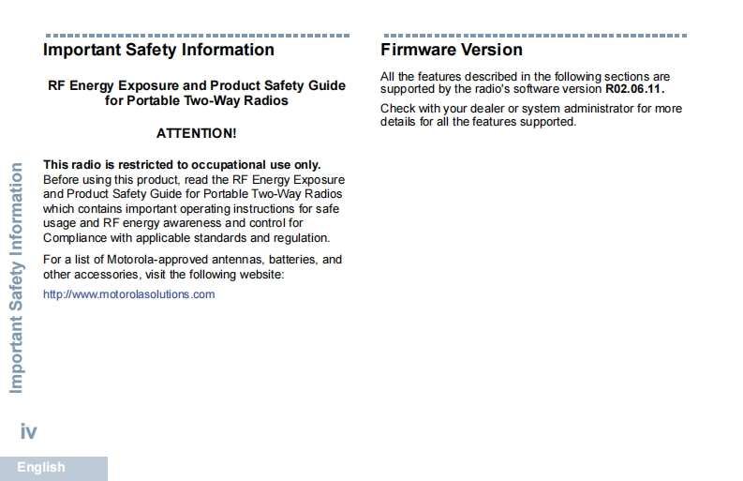Click the RF Energy Exposure guide subheading
The height and width of the screenshot is (481, 743).
click(x=197, y=93)
